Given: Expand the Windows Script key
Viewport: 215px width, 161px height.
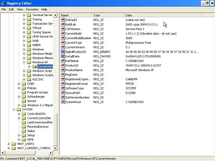Looking at the screenshot, I should pyautogui.click(x=24, y=71).
